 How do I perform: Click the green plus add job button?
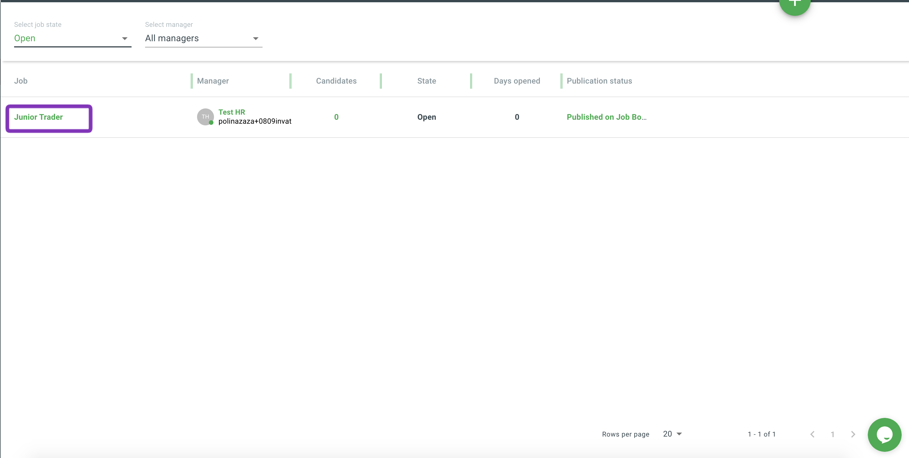pos(794,4)
